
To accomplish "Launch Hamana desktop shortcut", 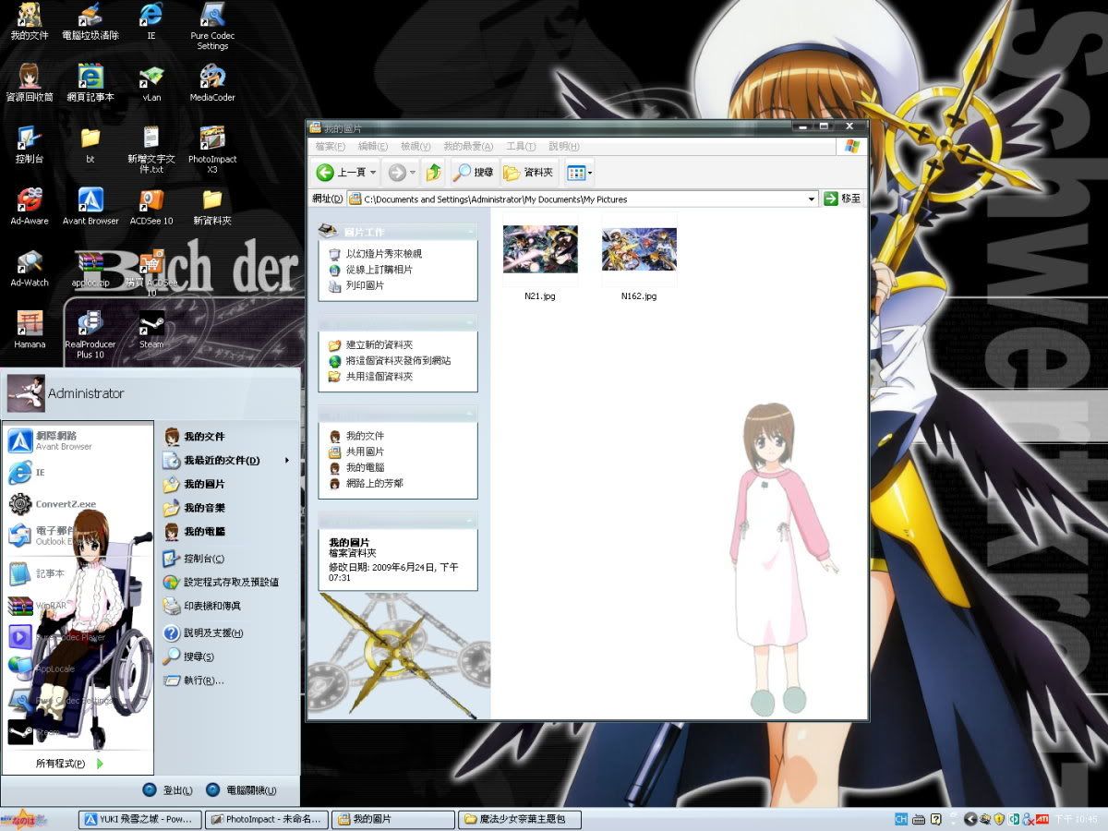I will pyautogui.click(x=30, y=330).
